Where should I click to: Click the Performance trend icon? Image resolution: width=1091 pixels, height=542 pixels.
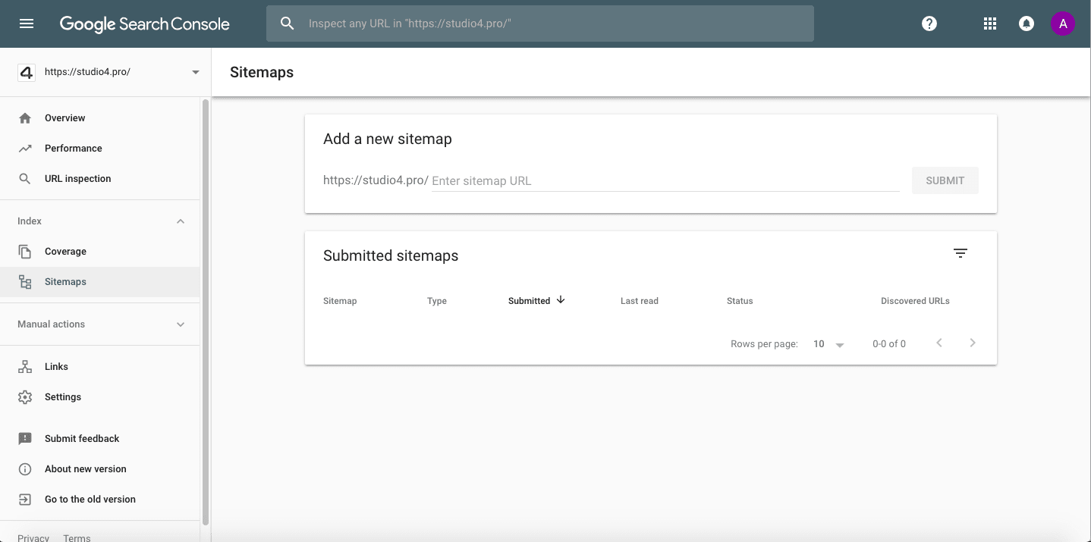click(25, 149)
